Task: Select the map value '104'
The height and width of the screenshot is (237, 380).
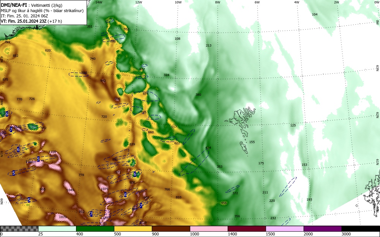Action: tap(315, 14)
